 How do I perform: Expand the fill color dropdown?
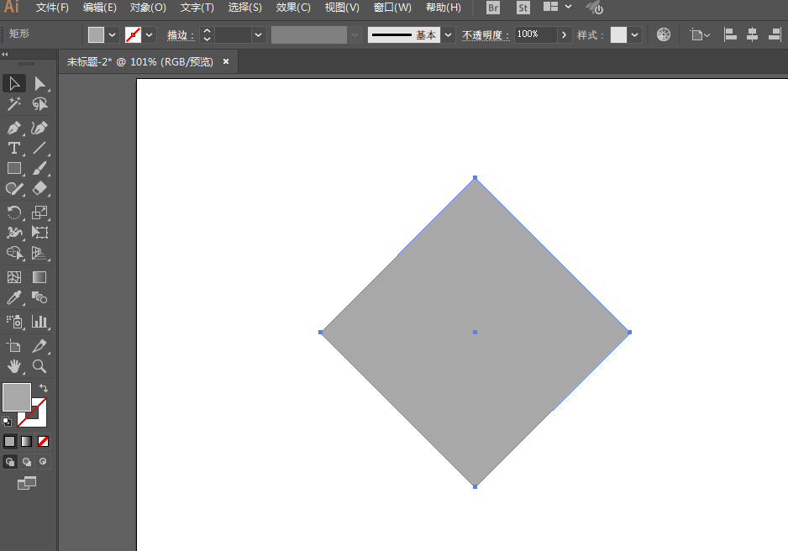point(113,34)
